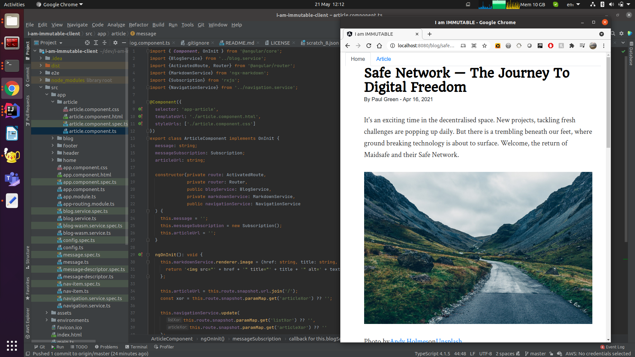Open the Chrome extensions puzzle icon
Viewport: 635px width, 357px height.
point(571,46)
